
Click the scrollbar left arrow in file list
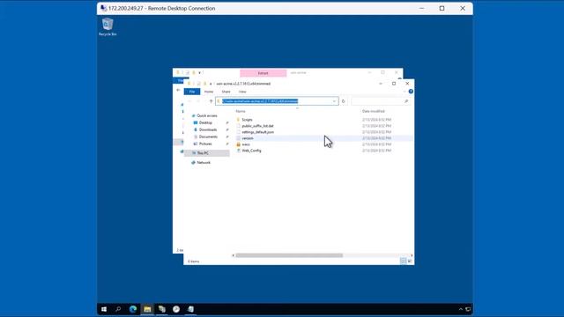pyautogui.click(x=234, y=255)
